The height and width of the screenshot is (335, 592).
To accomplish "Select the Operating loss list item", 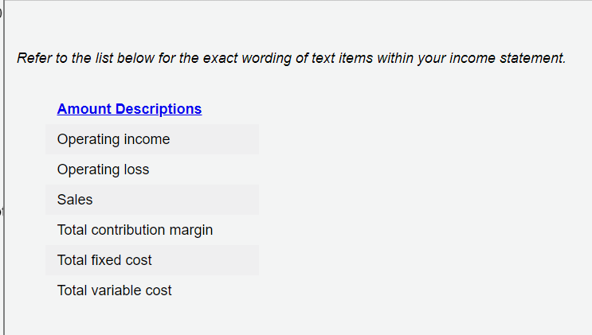I will (103, 169).
